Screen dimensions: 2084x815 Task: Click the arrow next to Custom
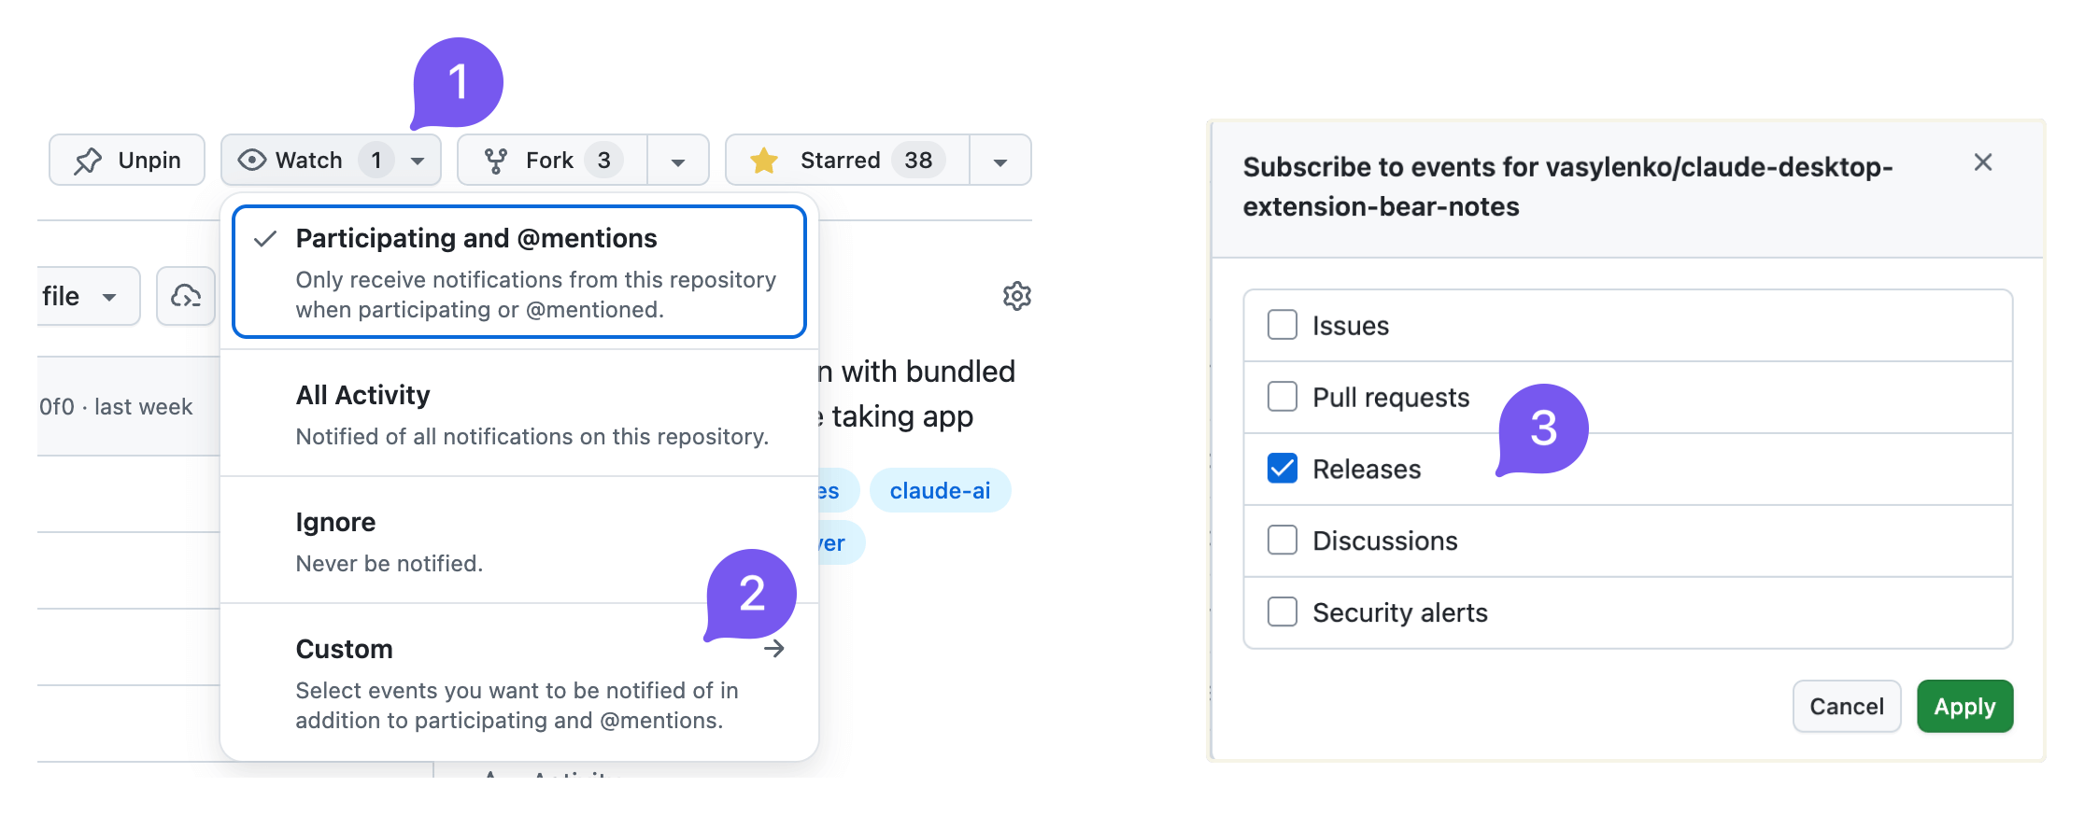773,649
